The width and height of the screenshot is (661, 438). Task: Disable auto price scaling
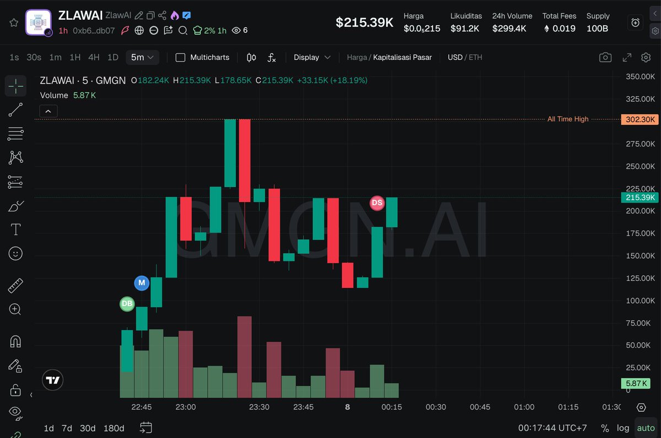coord(646,428)
